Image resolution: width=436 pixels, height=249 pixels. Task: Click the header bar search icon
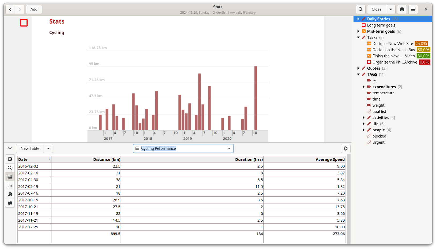click(361, 9)
